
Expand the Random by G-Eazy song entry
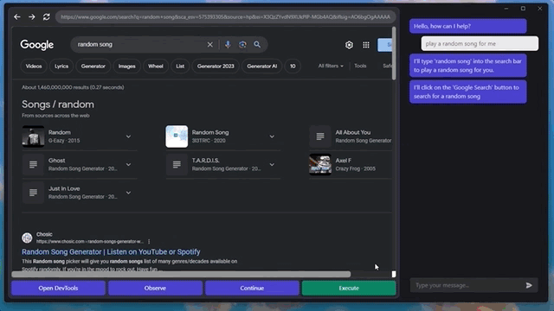[x=128, y=136]
